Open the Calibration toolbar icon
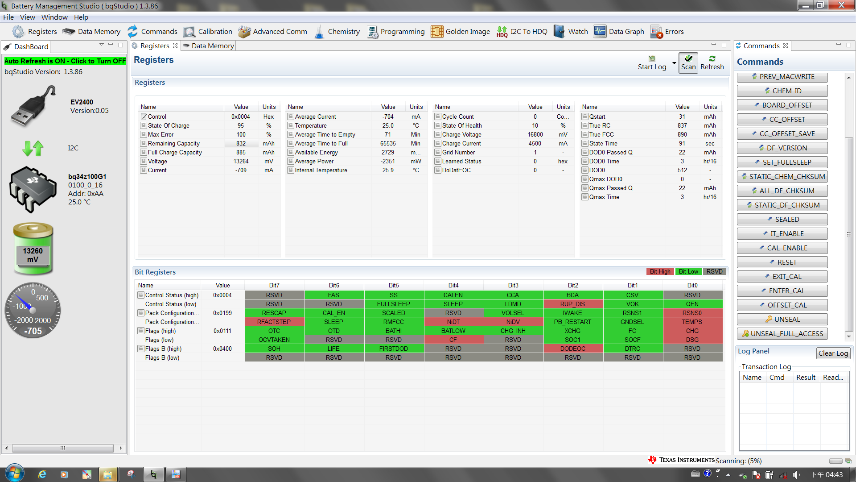 [189, 32]
